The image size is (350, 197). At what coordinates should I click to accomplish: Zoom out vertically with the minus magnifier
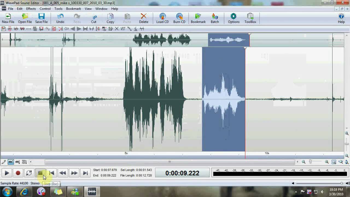click(347, 156)
